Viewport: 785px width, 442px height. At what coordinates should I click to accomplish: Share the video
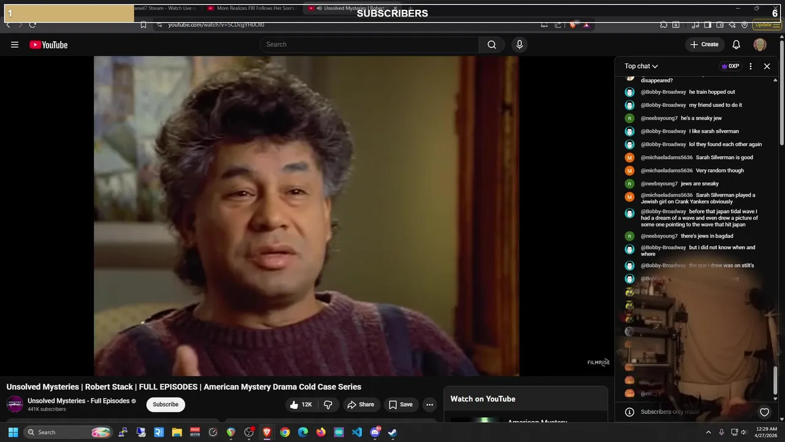coord(361,405)
